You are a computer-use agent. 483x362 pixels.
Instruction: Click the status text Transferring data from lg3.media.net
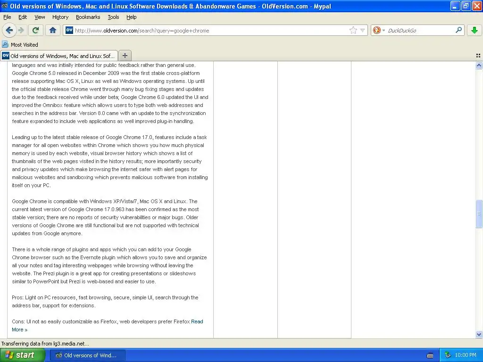(45, 344)
